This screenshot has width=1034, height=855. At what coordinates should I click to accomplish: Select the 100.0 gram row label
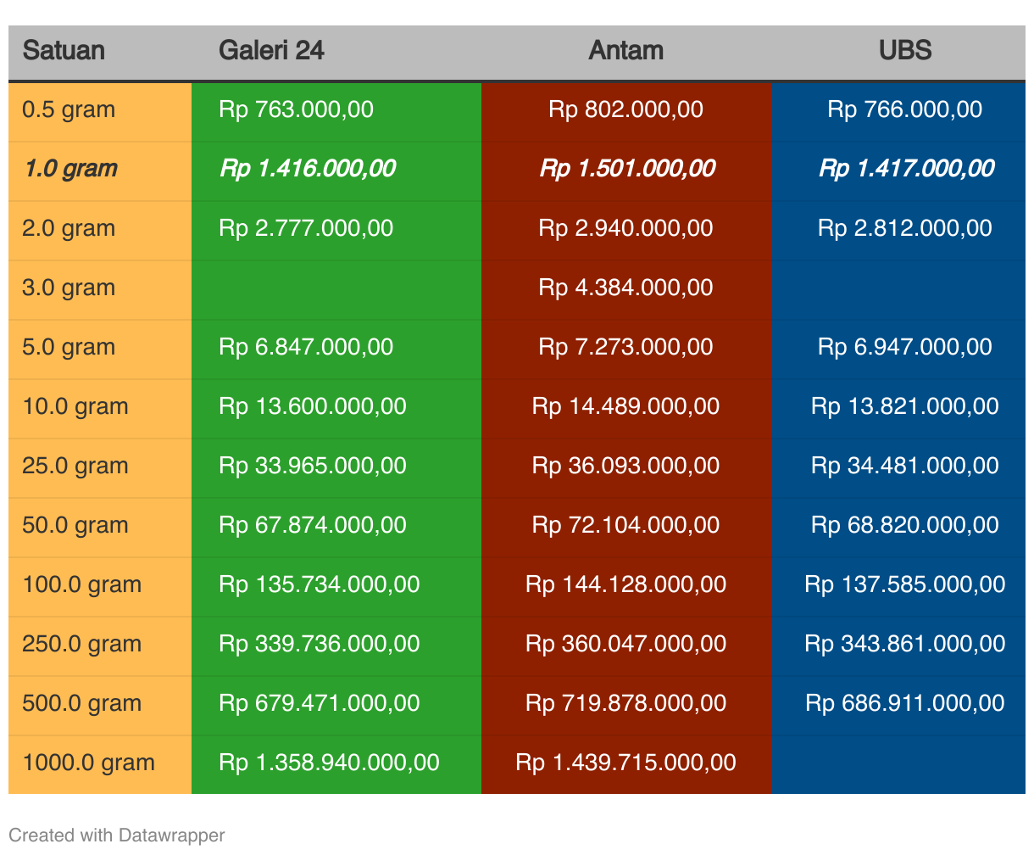click(82, 585)
